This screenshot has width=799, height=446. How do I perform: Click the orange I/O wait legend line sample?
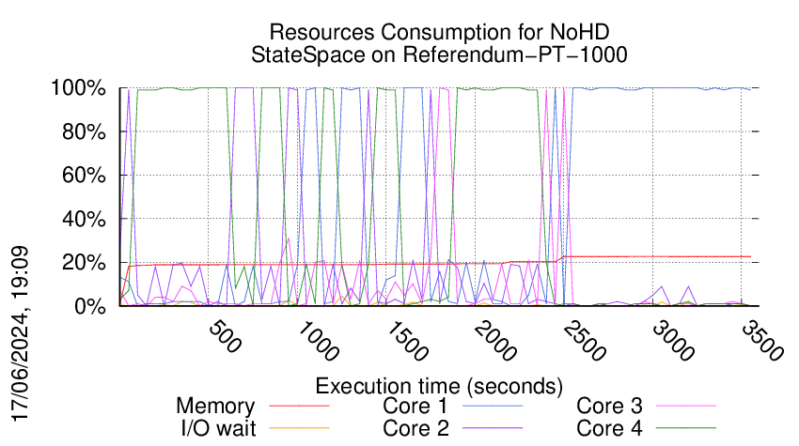(x=299, y=427)
